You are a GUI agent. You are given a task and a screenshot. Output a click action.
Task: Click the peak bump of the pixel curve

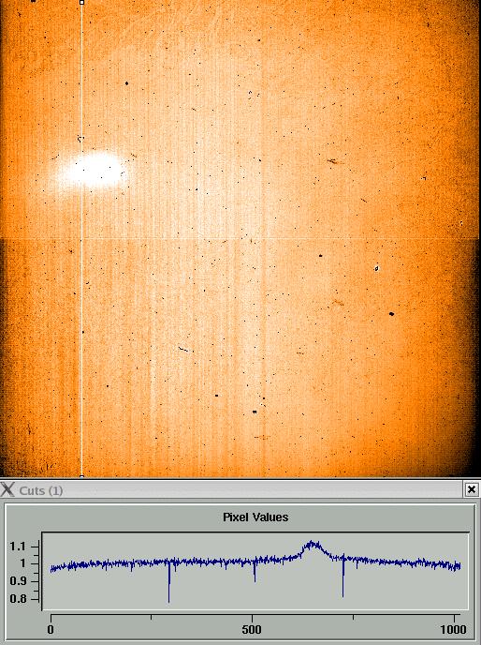(x=313, y=547)
